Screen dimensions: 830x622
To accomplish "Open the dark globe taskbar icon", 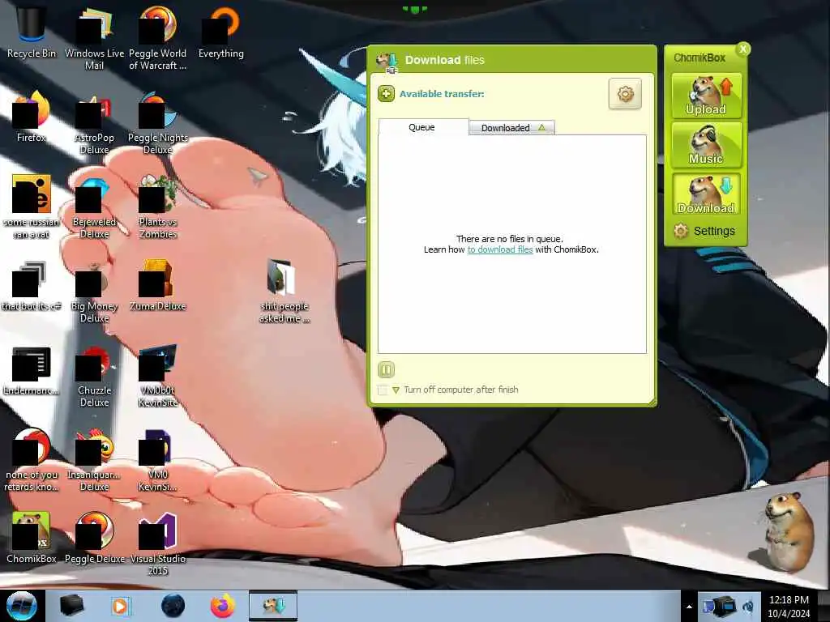I will click(173, 606).
